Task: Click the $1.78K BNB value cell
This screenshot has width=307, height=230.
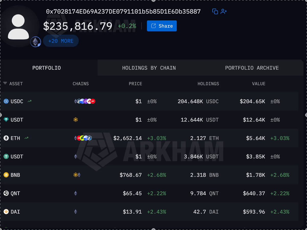Action: [x=256, y=175]
